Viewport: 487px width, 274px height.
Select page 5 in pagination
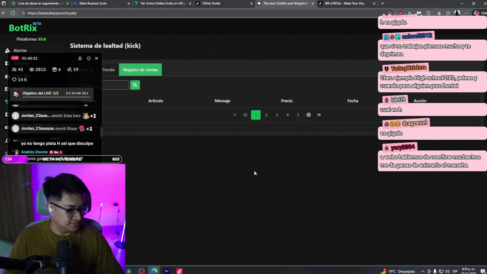pos(298,115)
